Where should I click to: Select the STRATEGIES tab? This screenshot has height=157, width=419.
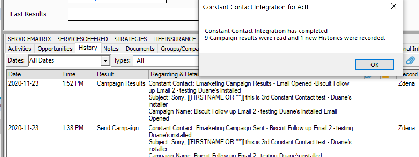pos(131,39)
